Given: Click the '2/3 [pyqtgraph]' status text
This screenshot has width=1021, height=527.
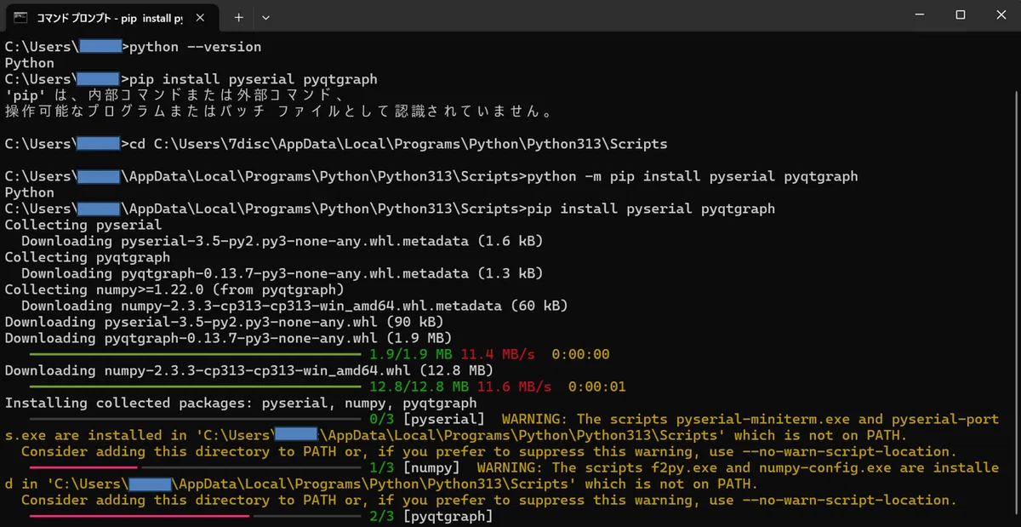Looking at the screenshot, I should pos(432,516).
